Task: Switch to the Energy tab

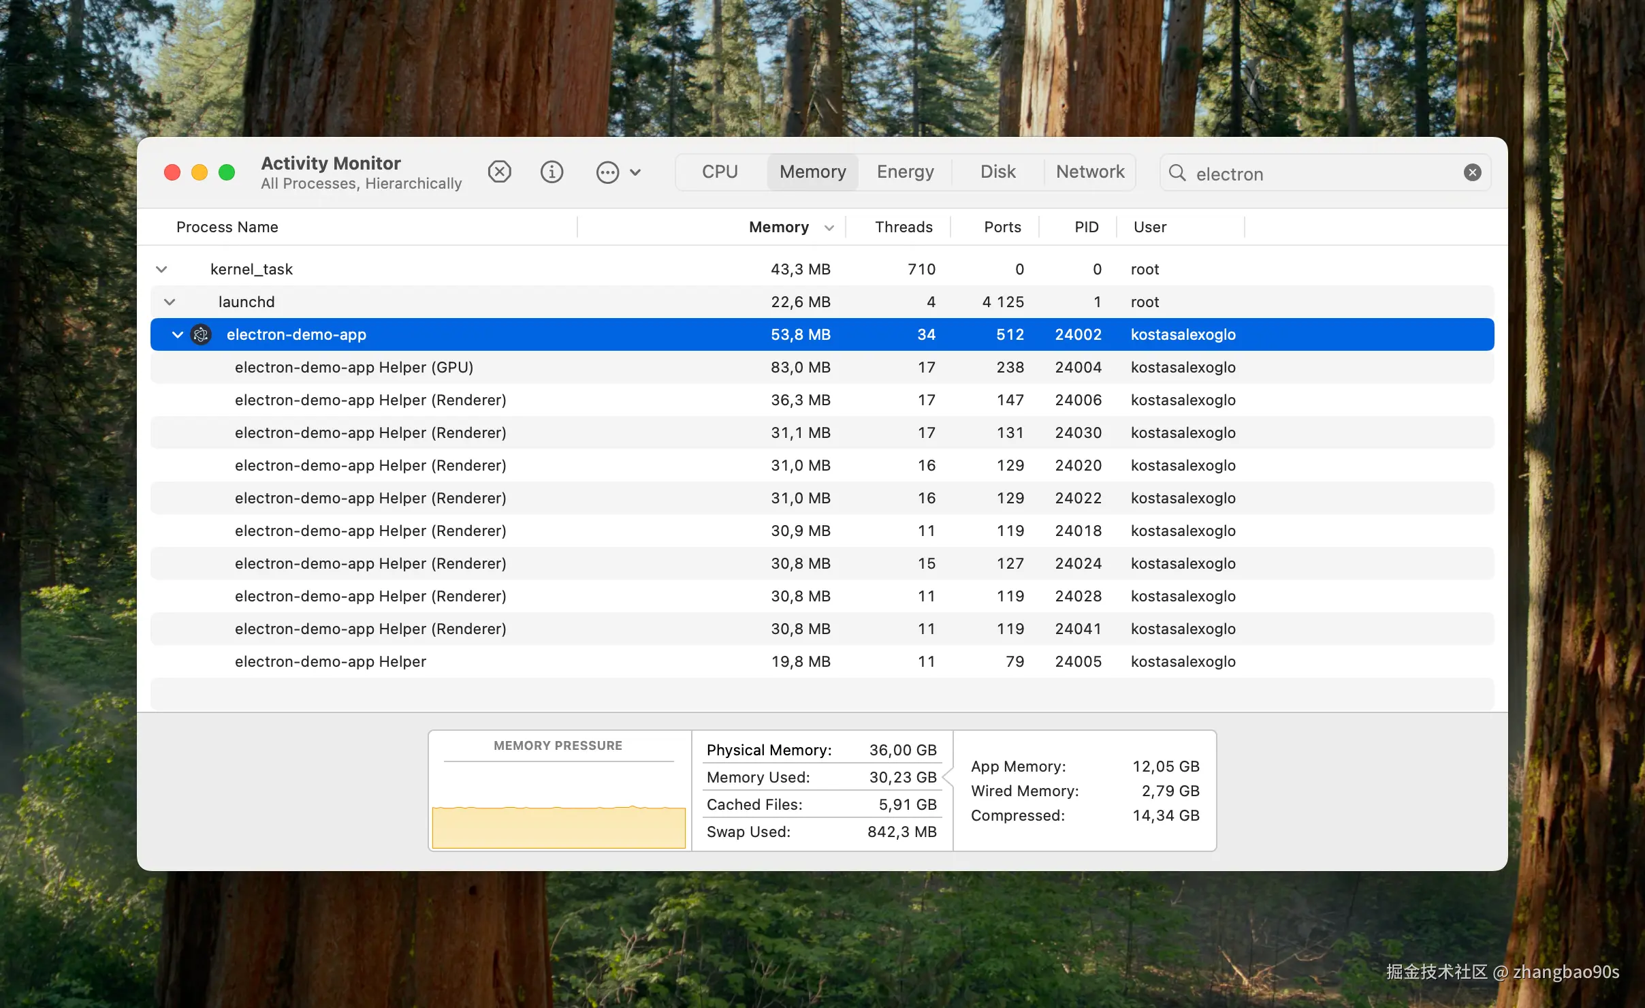Action: coord(905,172)
